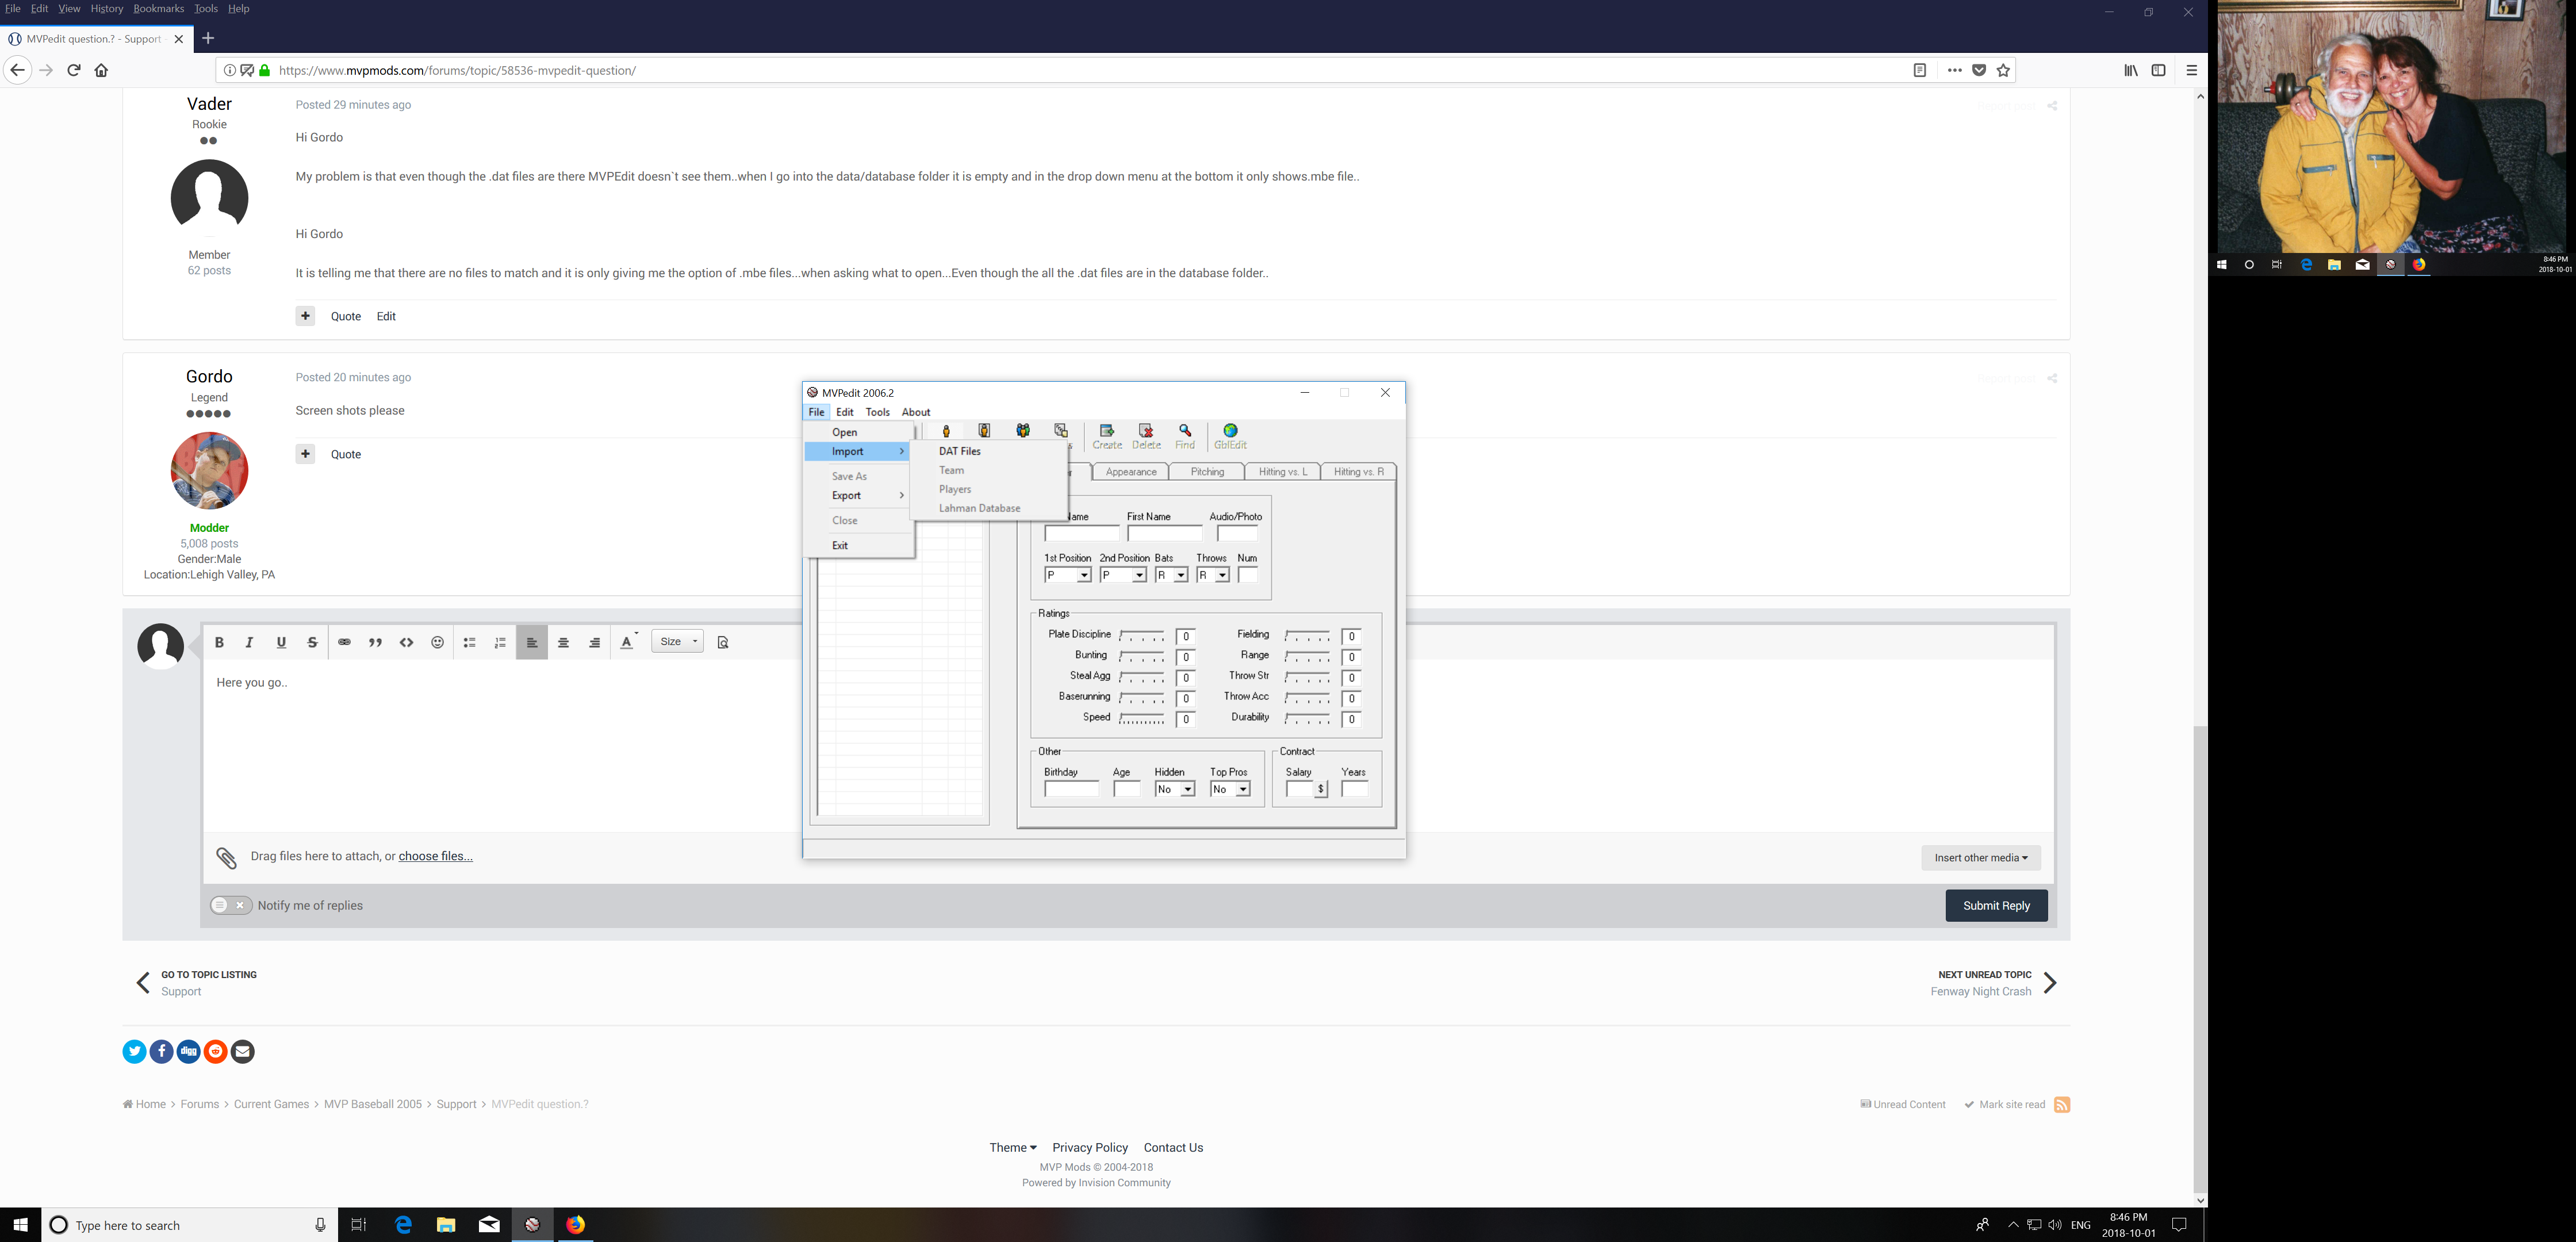Open the About menu in MVPedit

tap(915, 412)
